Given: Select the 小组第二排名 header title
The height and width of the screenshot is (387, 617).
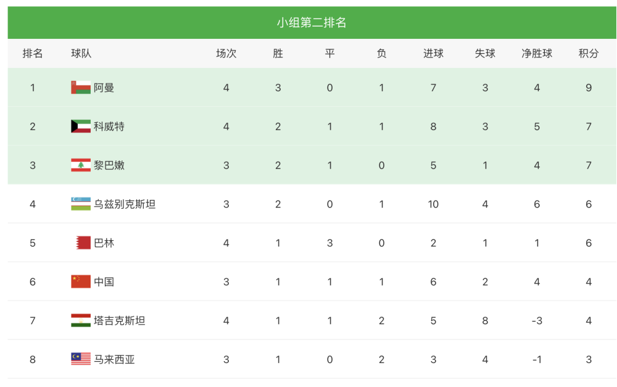Looking at the screenshot, I should click(x=312, y=23).
